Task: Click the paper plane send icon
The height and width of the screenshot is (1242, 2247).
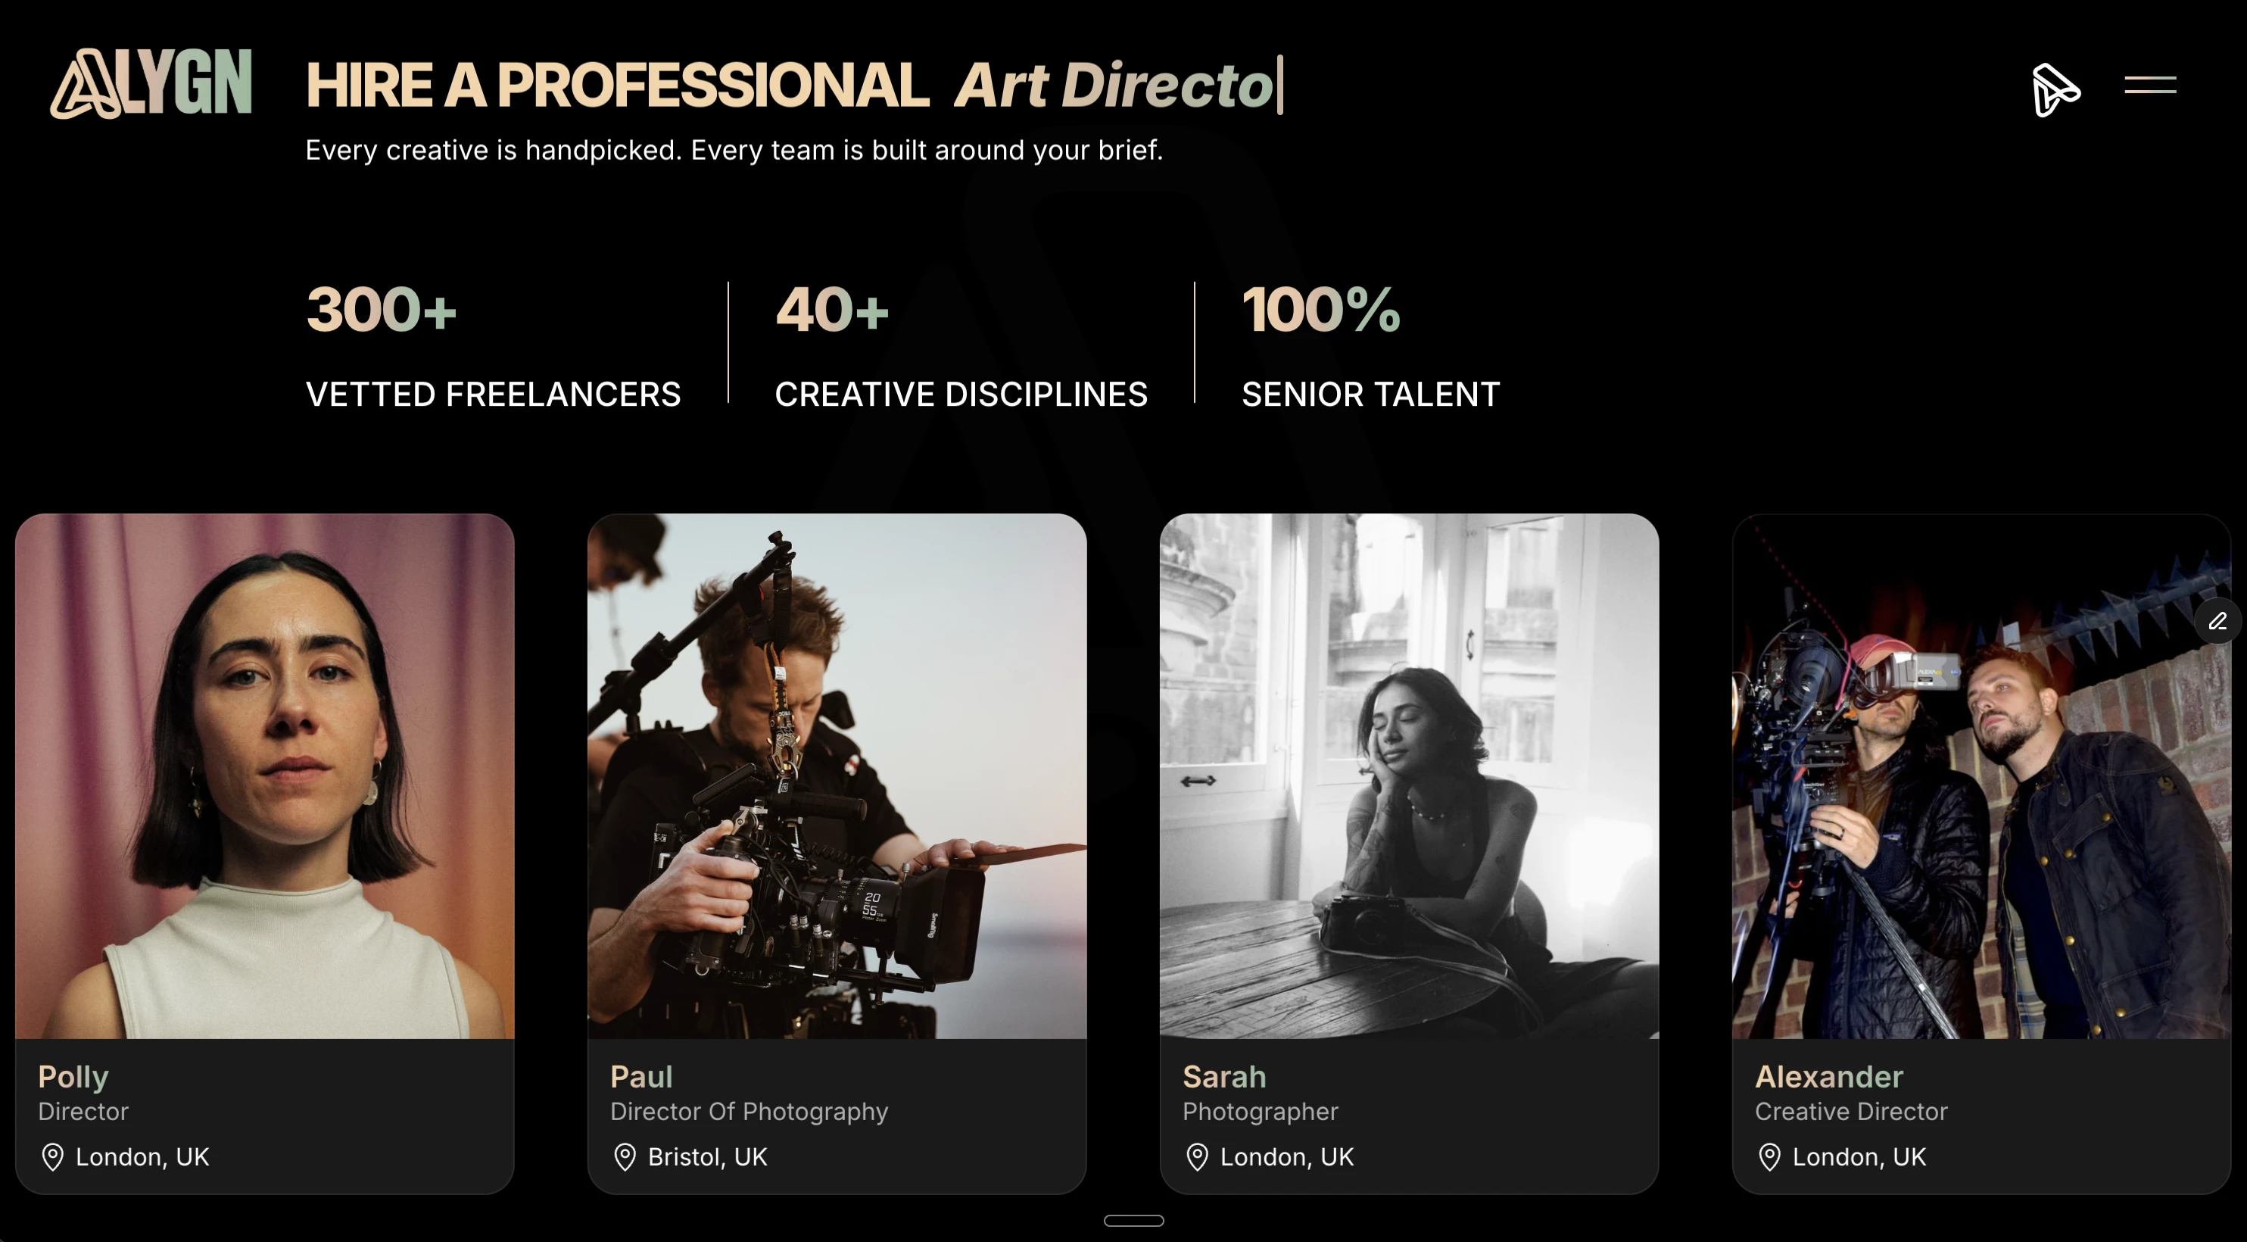Action: (2055, 89)
